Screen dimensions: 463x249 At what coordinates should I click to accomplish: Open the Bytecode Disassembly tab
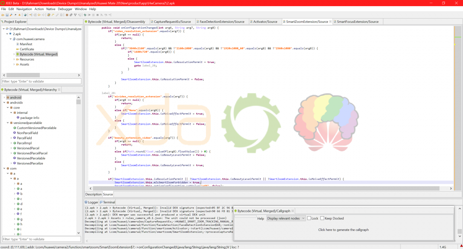tap(116, 22)
